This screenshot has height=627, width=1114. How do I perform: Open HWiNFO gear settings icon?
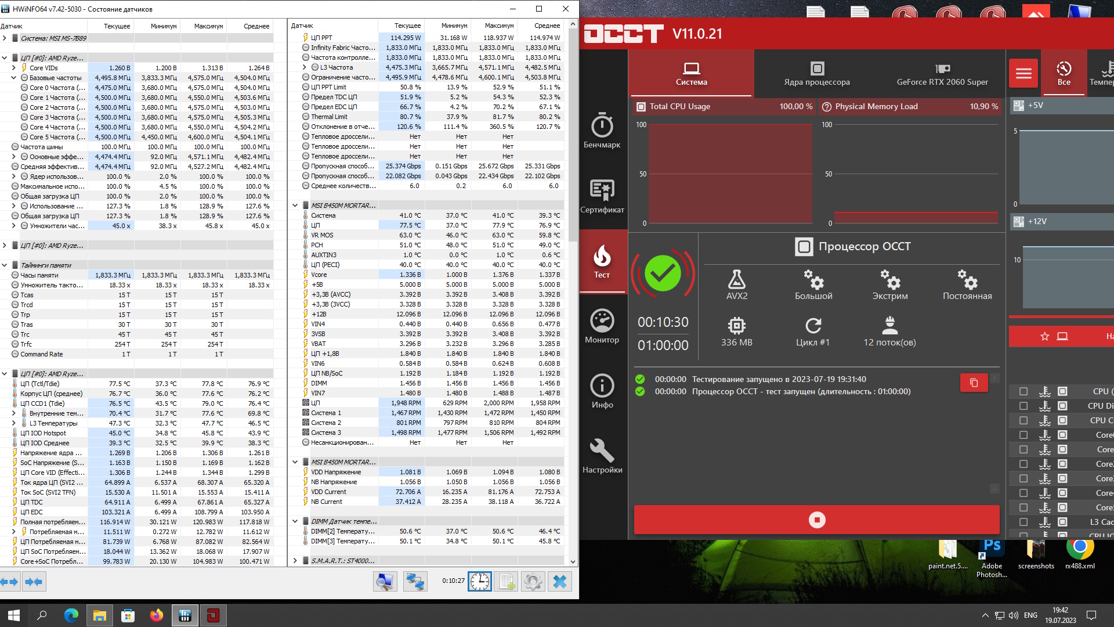tap(532, 581)
